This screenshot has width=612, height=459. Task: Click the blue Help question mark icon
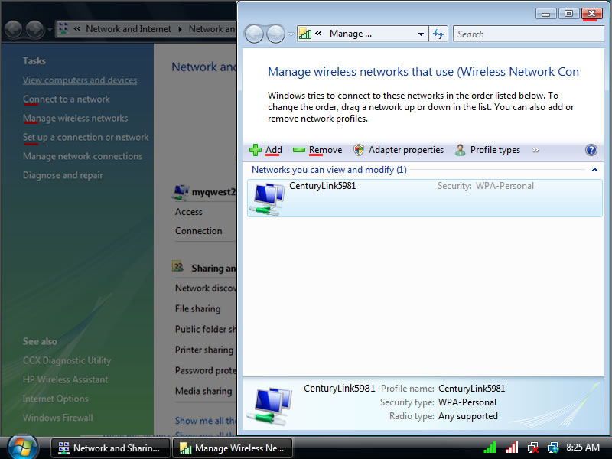(591, 150)
